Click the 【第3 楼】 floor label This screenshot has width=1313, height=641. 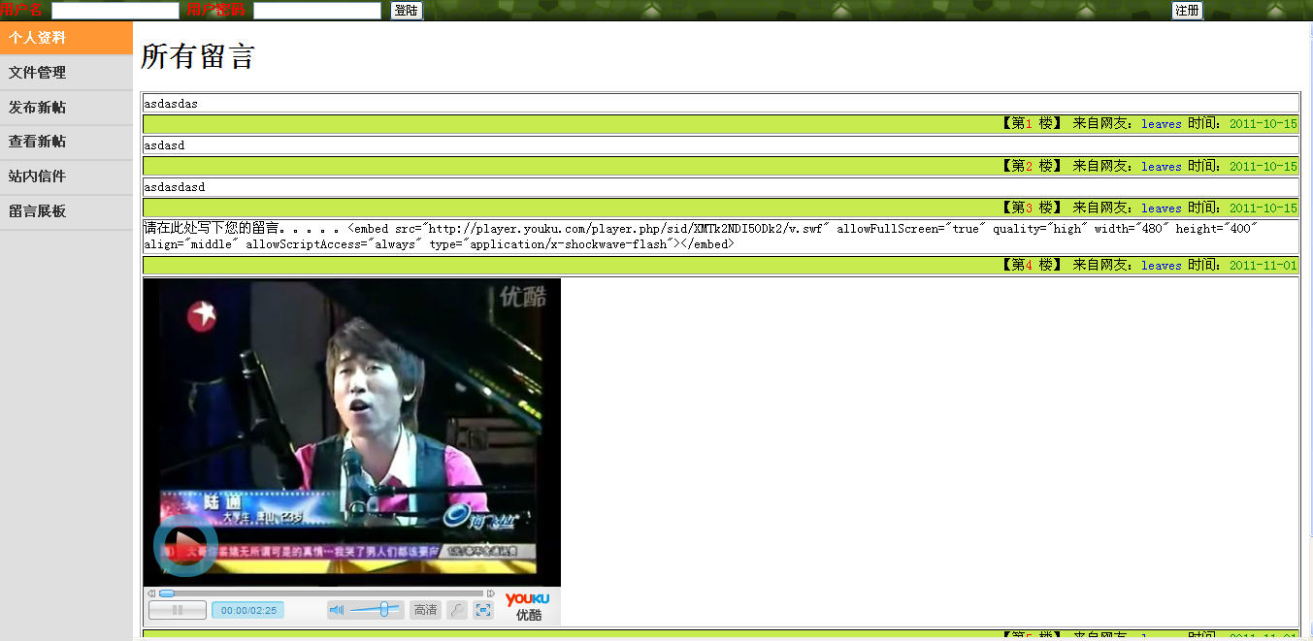[1032, 208]
